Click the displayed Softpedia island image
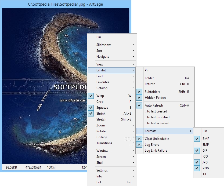 pyautogui.click(x=45, y=86)
